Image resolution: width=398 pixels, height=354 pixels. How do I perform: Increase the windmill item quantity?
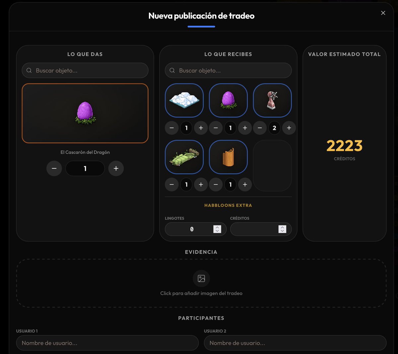[x=289, y=128]
